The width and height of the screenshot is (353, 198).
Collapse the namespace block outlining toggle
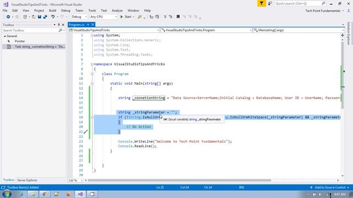[x=92, y=64]
